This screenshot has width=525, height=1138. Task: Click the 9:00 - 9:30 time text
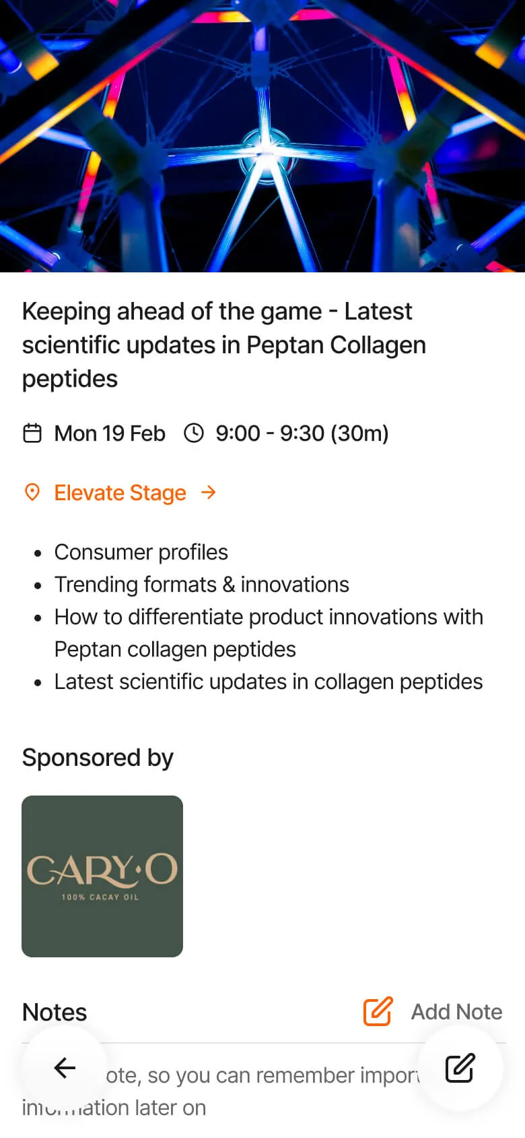coord(302,433)
